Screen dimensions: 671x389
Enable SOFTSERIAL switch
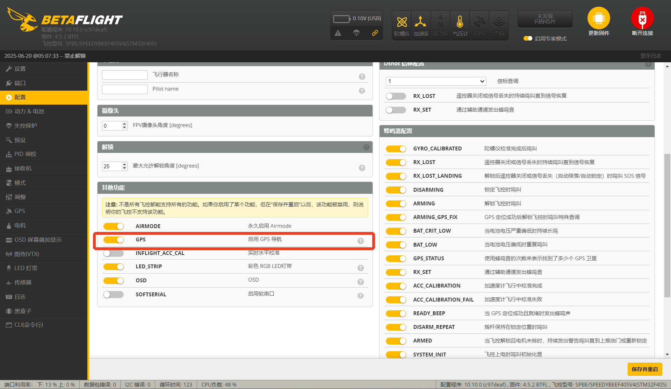114,295
